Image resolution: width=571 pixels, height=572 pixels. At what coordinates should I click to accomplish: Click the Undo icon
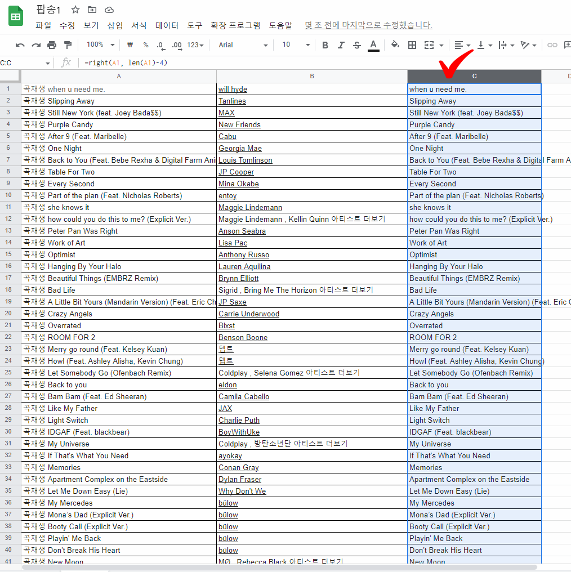[x=20, y=45]
